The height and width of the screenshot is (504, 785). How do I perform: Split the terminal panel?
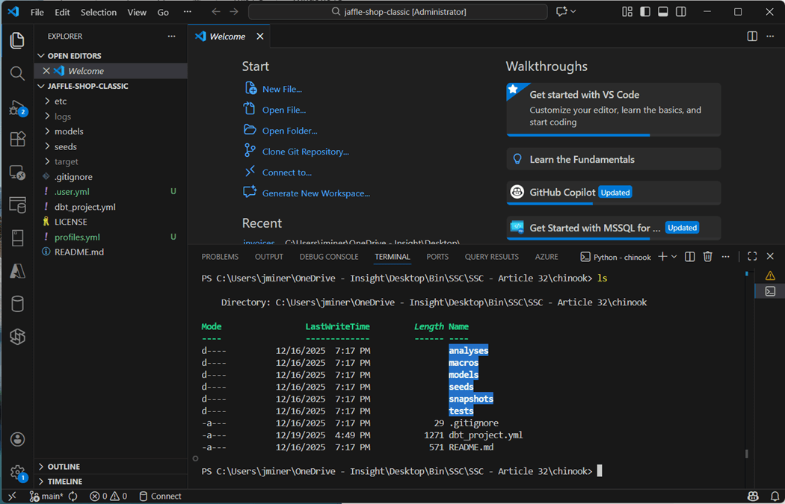point(689,257)
